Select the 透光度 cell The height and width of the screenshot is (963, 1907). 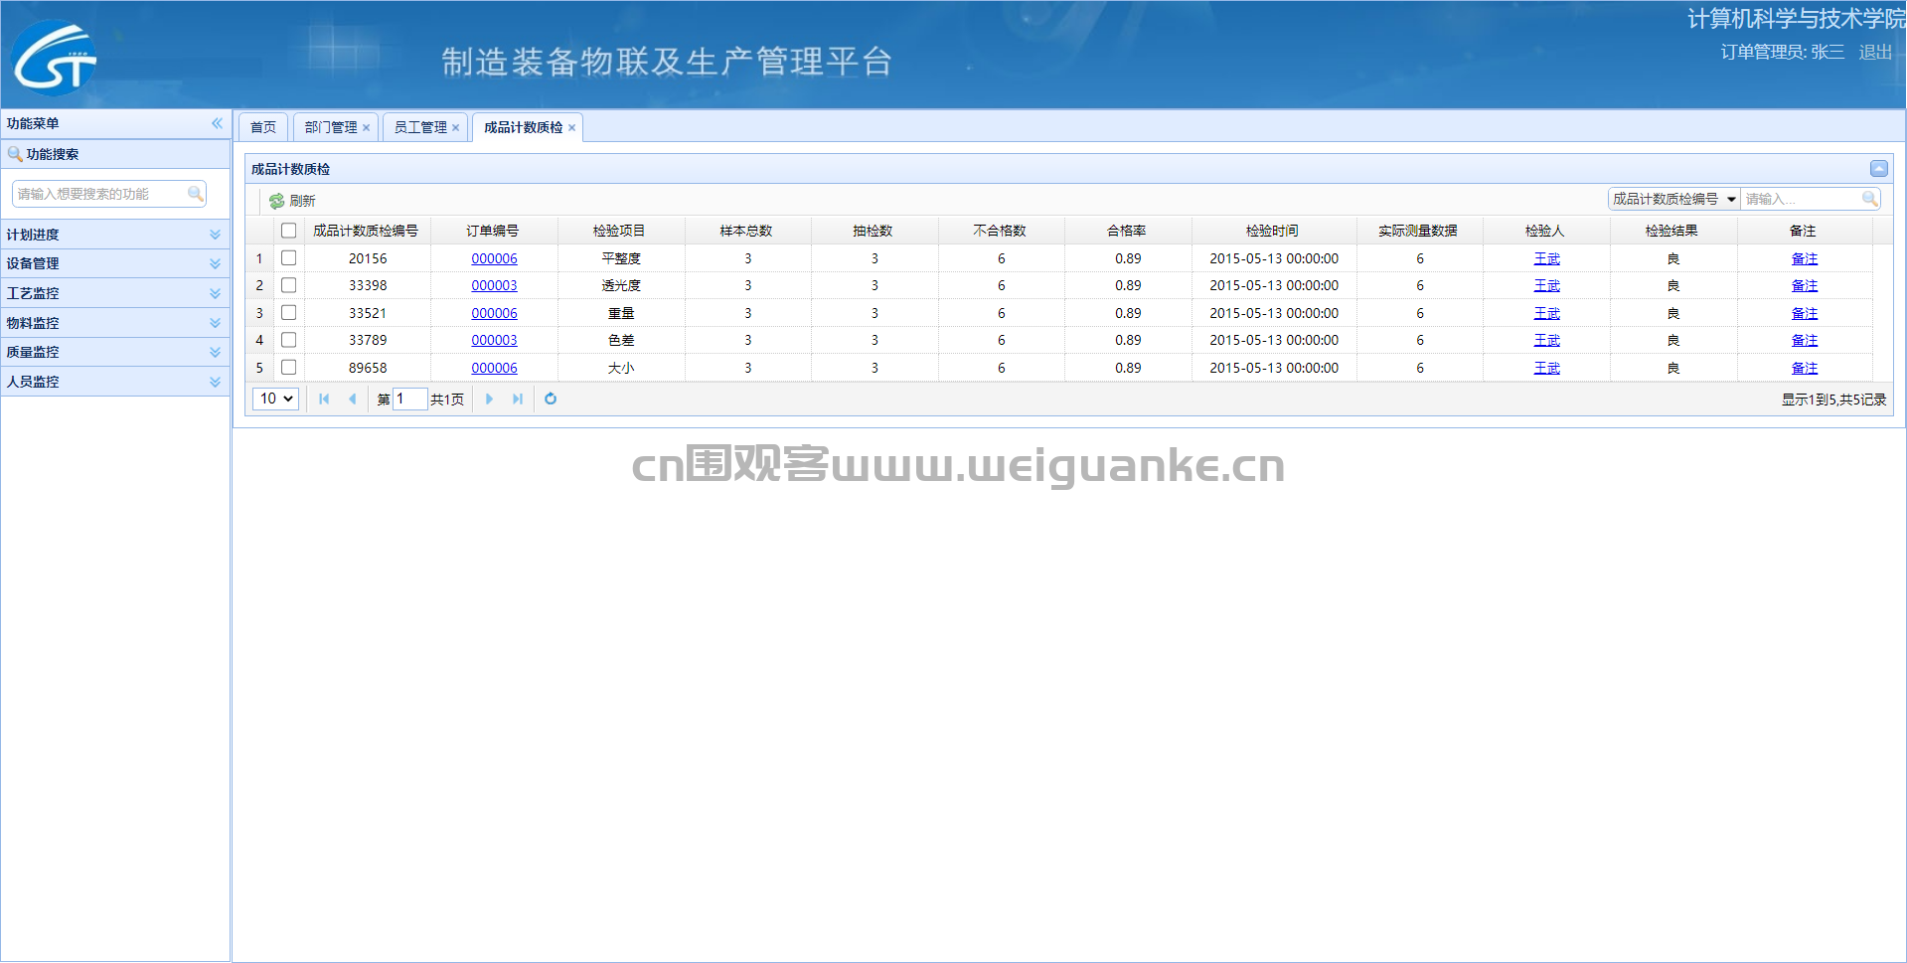(x=621, y=285)
